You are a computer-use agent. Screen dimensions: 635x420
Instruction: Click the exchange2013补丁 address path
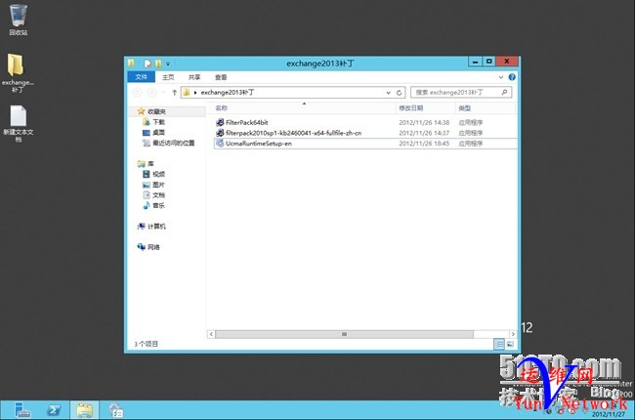[x=228, y=93]
